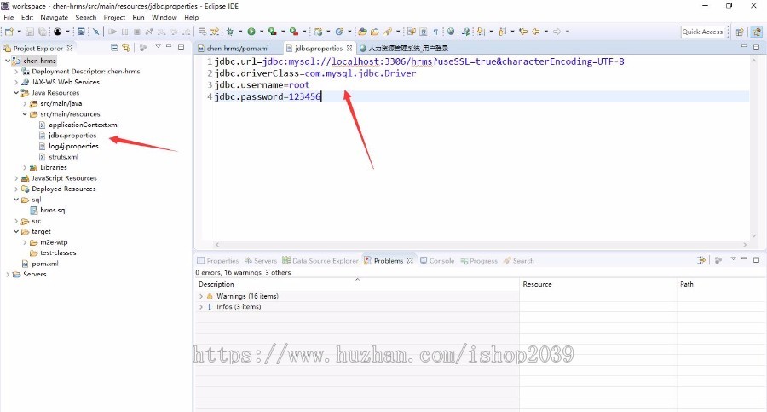Maximize the Problems panel
The width and height of the screenshot is (767, 412).
756,259
